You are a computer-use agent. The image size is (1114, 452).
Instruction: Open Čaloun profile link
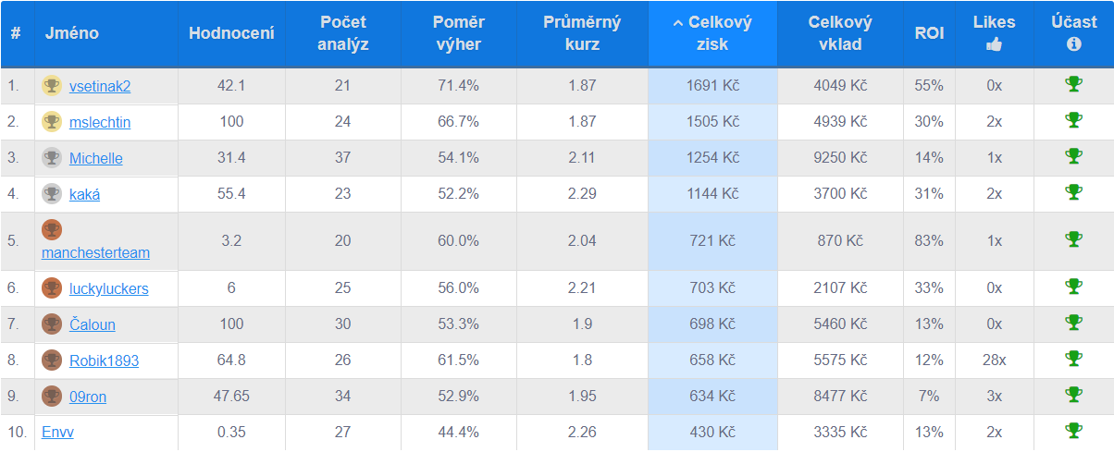coord(93,324)
